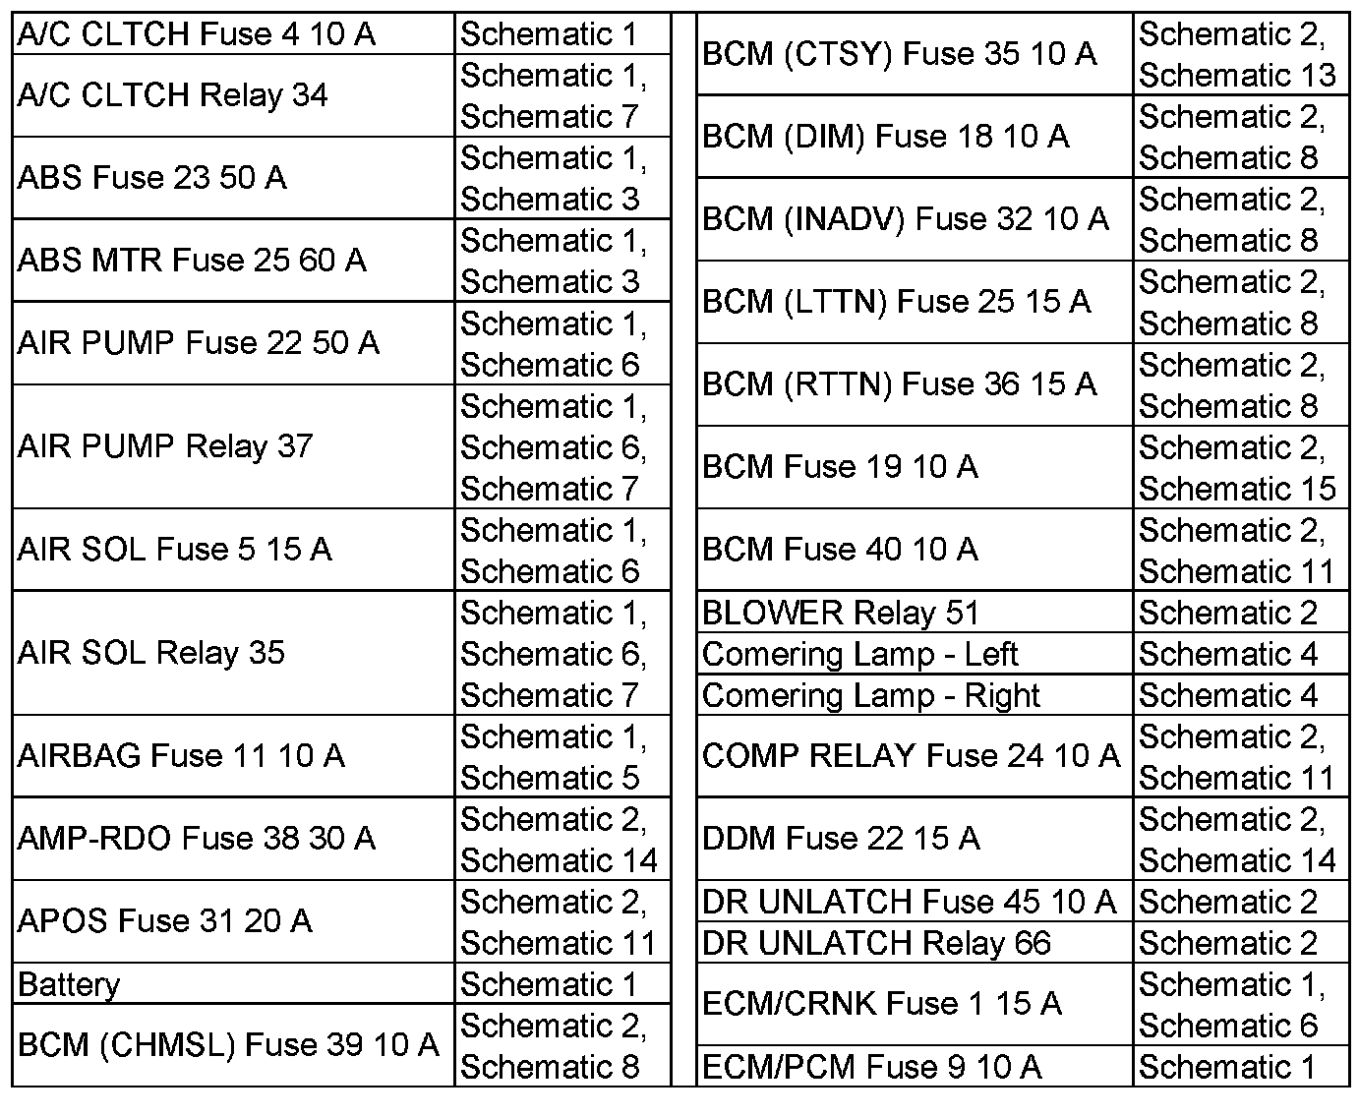Image resolution: width=1359 pixels, height=1117 pixels.
Task: Click the AIR SOL Relay 35 entry
Action: tap(151, 653)
